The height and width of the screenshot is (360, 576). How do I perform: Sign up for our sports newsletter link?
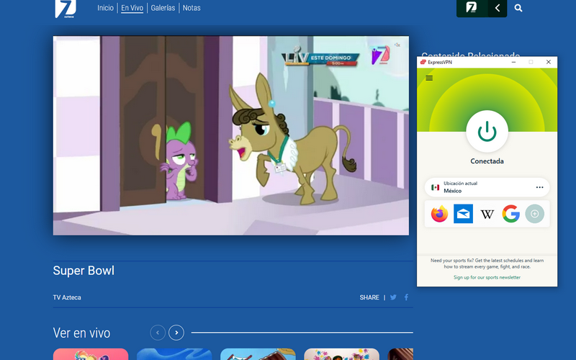(x=487, y=277)
